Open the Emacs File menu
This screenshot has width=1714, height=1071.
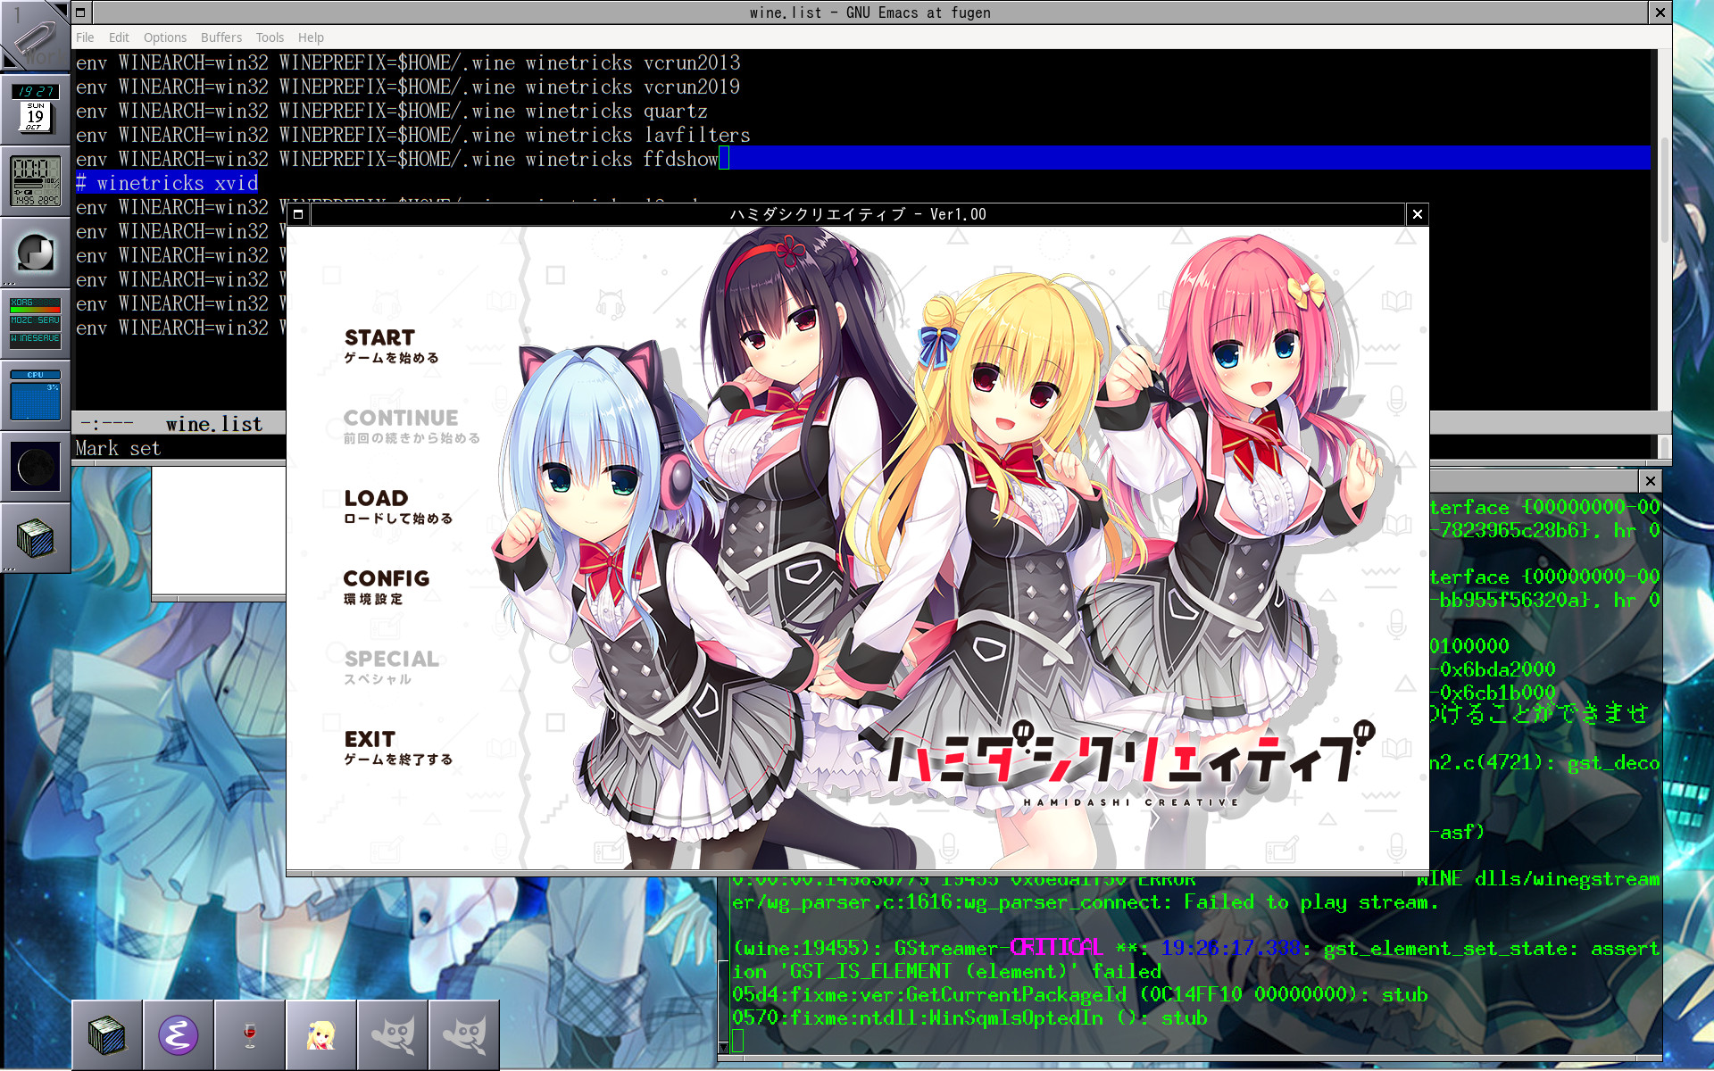(x=85, y=37)
